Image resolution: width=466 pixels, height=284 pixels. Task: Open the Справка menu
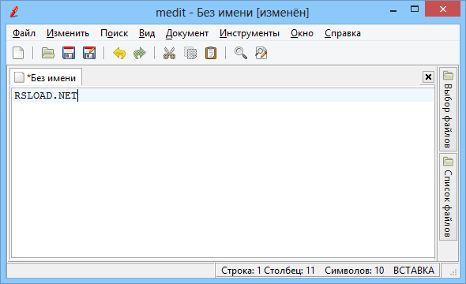tap(342, 33)
